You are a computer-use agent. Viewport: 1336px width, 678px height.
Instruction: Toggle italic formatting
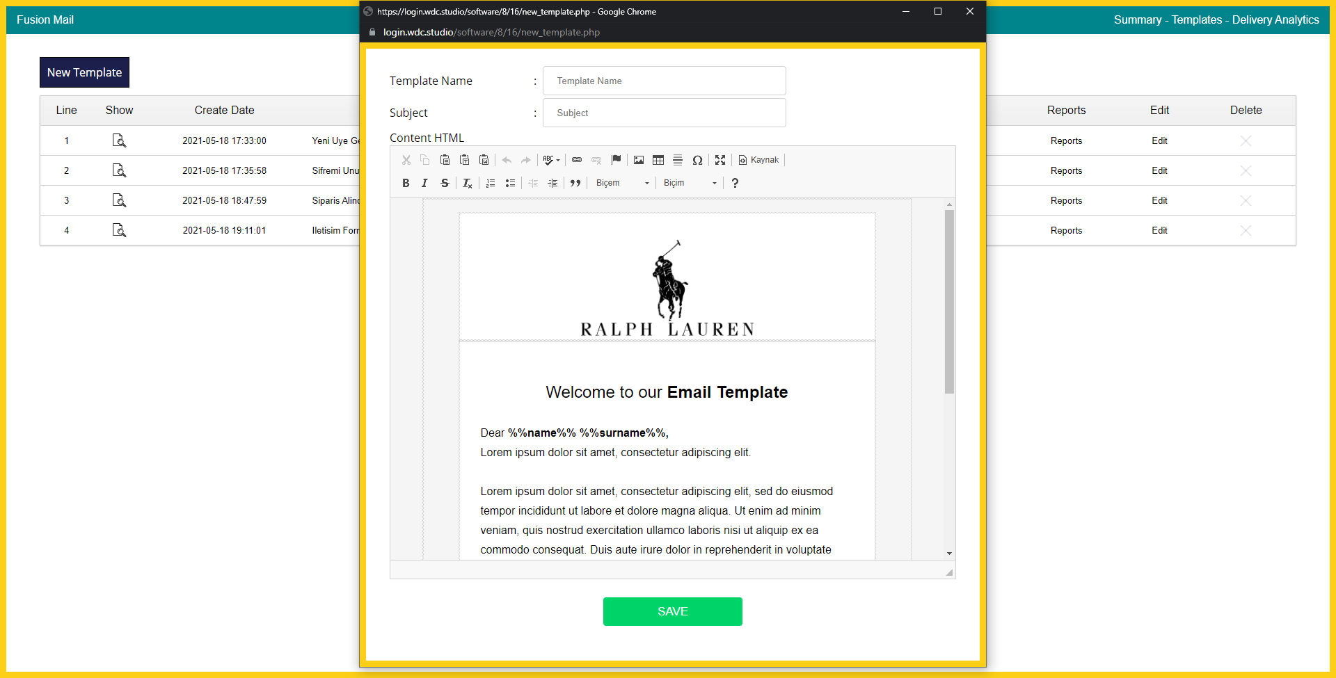(x=424, y=183)
